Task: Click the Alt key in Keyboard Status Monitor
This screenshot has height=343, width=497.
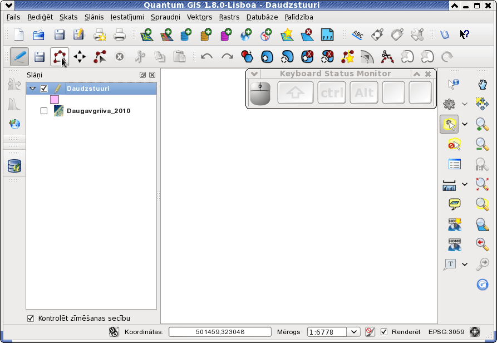Action: tap(364, 92)
